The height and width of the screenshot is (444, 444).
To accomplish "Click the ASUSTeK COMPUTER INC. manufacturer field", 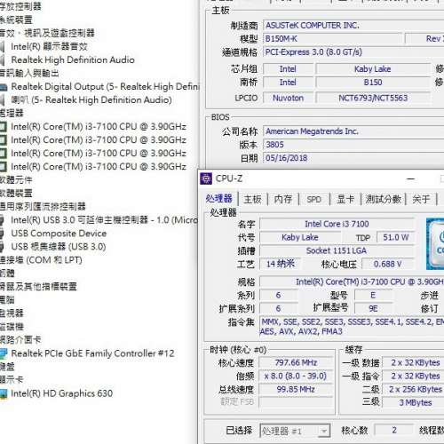I will 353,26.
